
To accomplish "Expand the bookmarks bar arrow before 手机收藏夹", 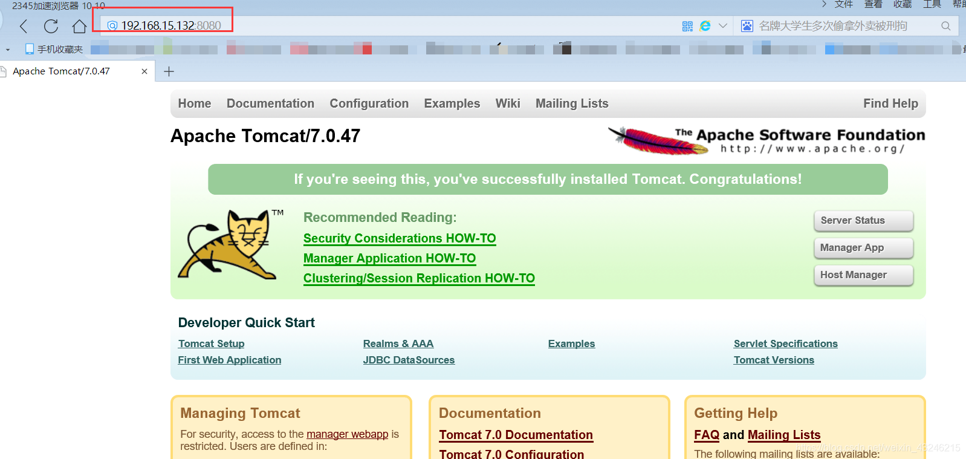I will pyautogui.click(x=8, y=50).
